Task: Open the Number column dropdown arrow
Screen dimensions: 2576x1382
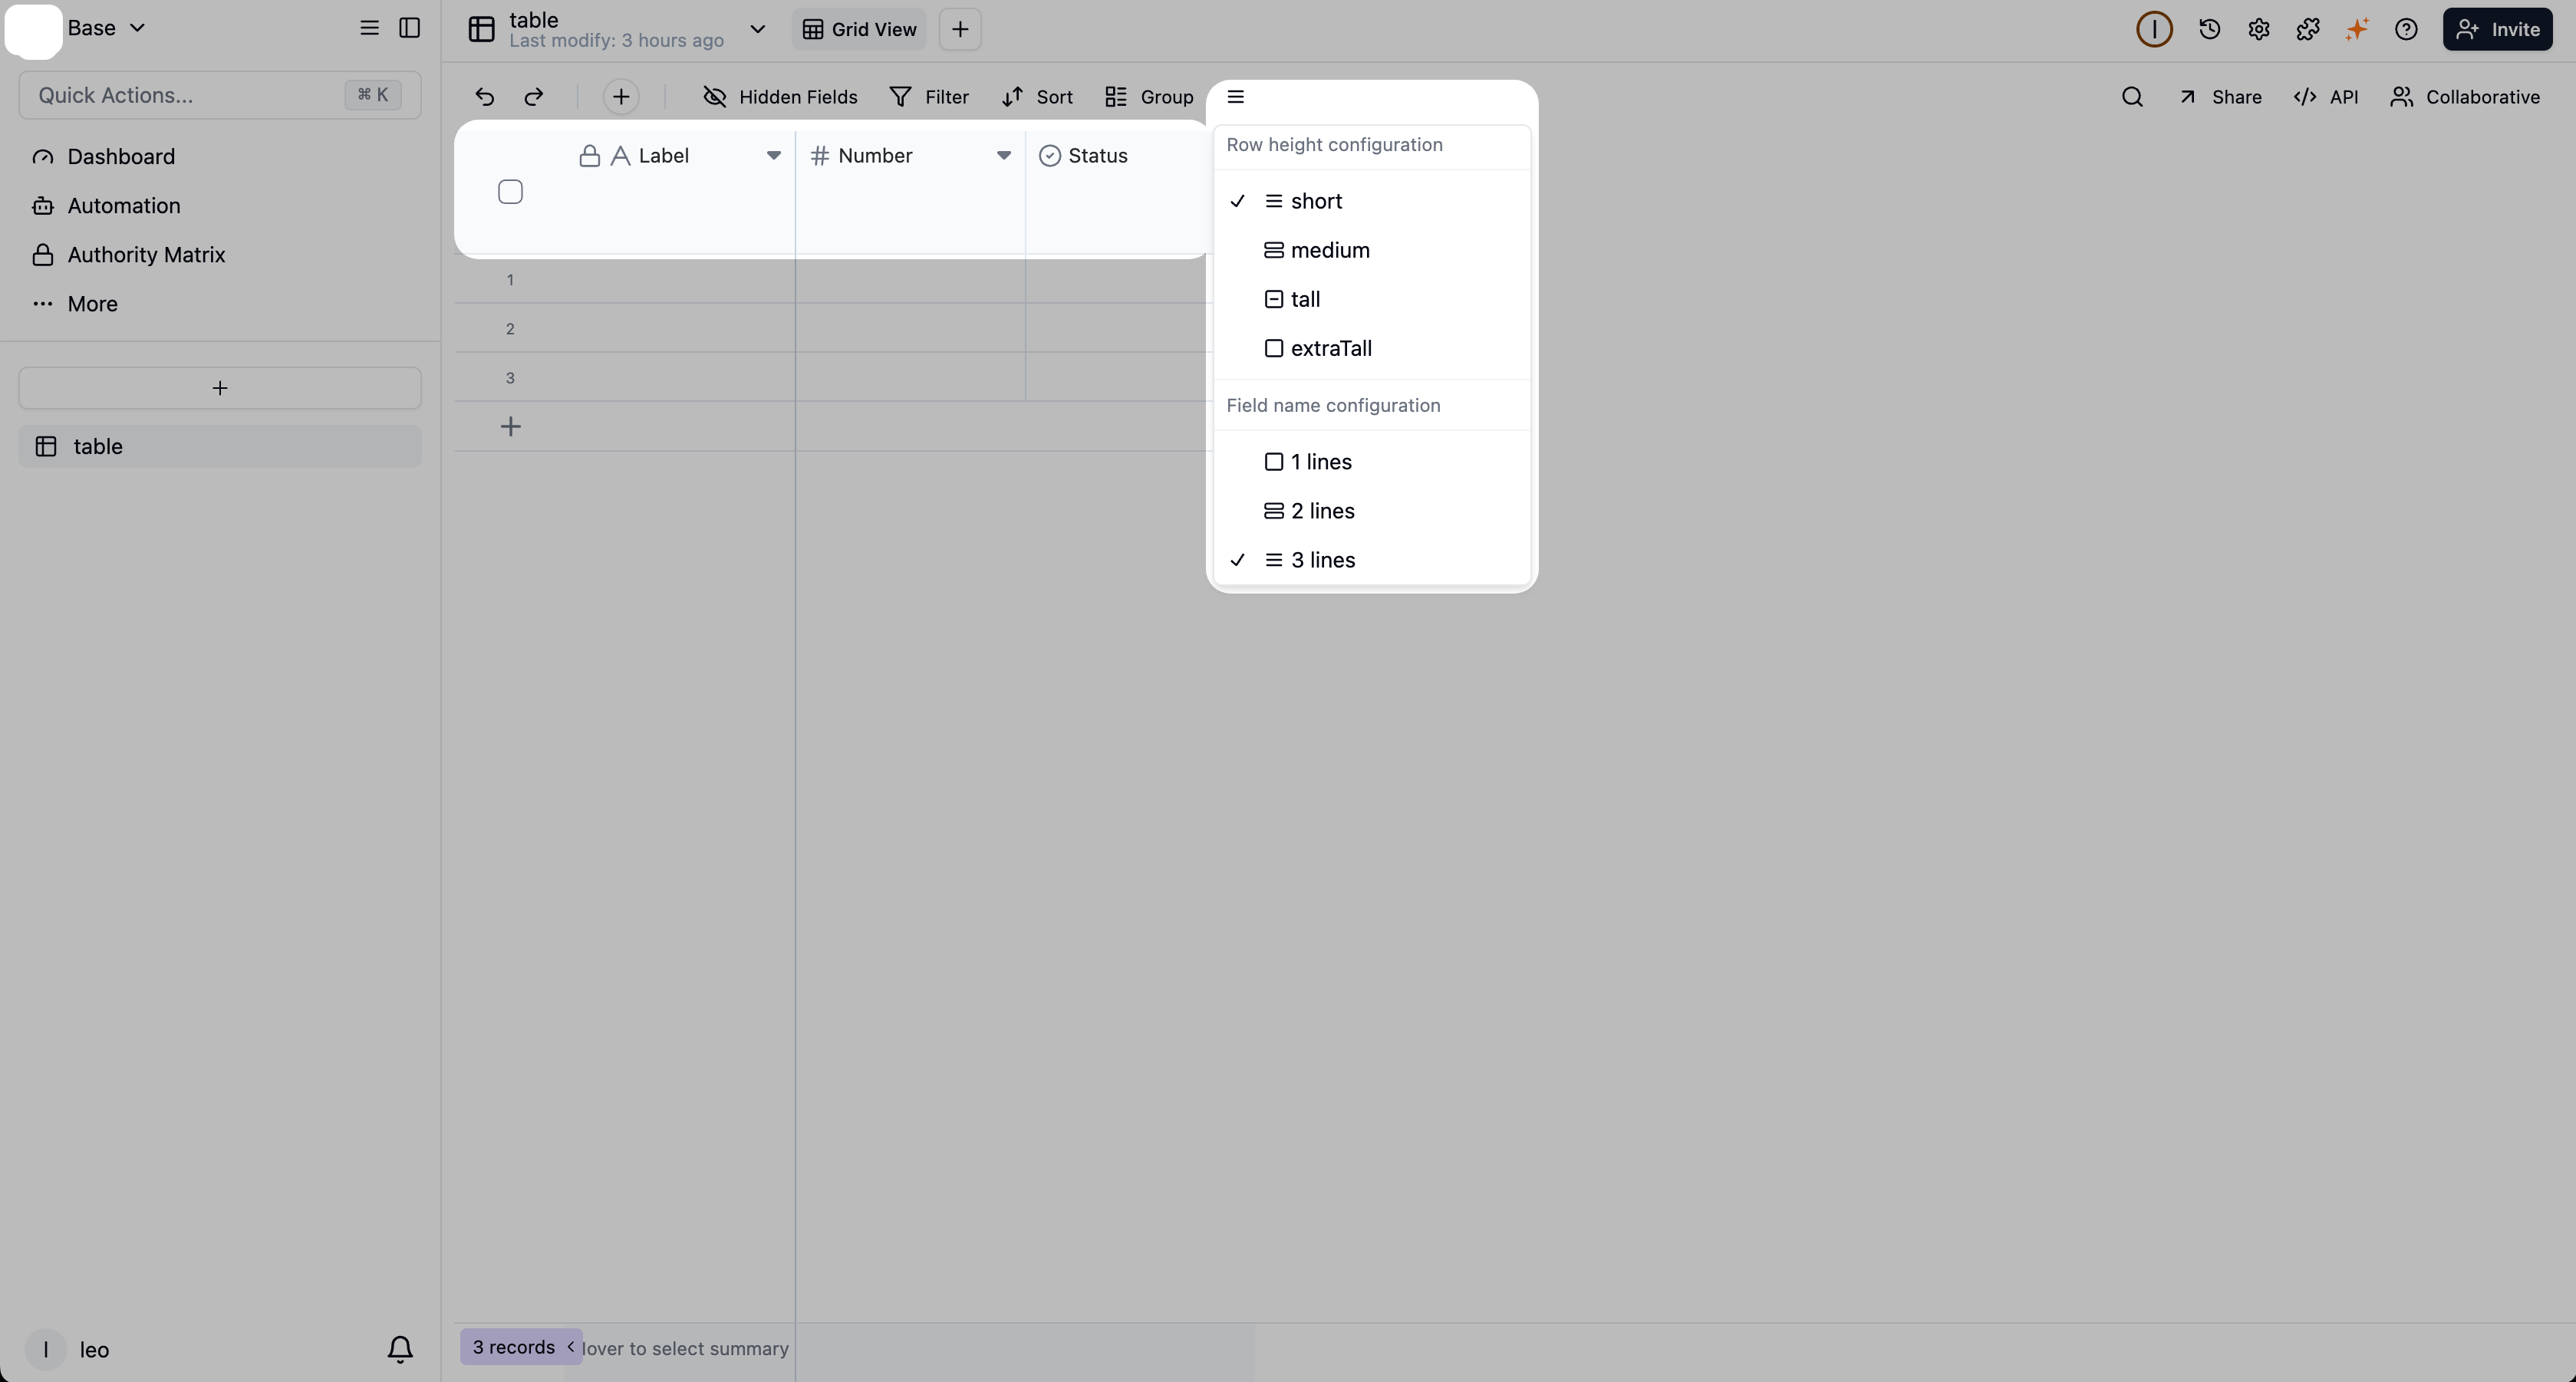Action: click(x=1003, y=156)
